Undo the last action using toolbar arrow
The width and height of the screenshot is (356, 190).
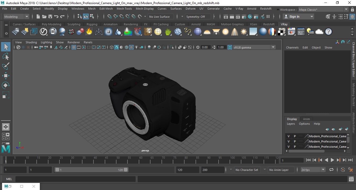(x=56, y=16)
